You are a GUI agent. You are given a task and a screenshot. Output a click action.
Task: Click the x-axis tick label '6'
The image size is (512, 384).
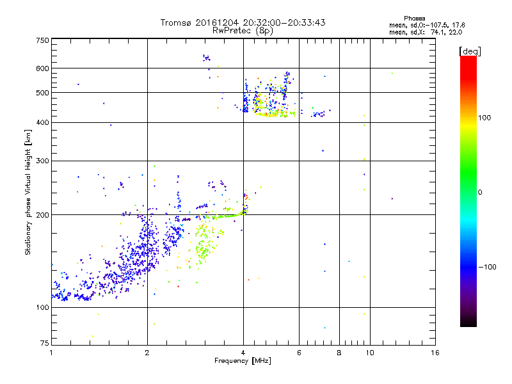click(x=299, y=353)
